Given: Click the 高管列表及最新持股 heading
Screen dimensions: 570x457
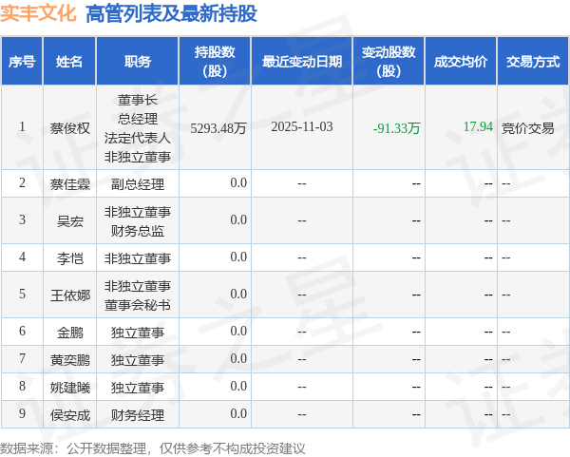Looking at the screenshot, I should (171, 13).
